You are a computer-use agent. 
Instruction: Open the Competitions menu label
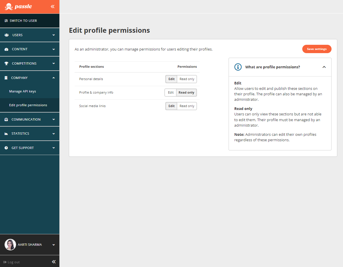coord(24,63)
